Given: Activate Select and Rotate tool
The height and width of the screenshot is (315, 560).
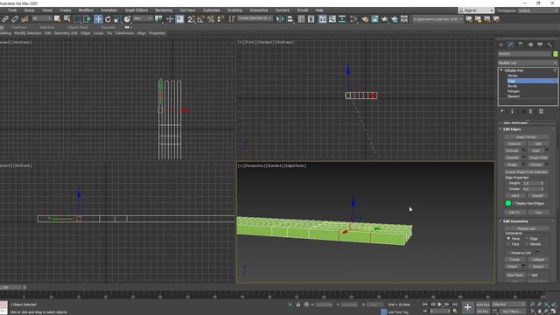Looking at the screenshot, I should [108, 19].
